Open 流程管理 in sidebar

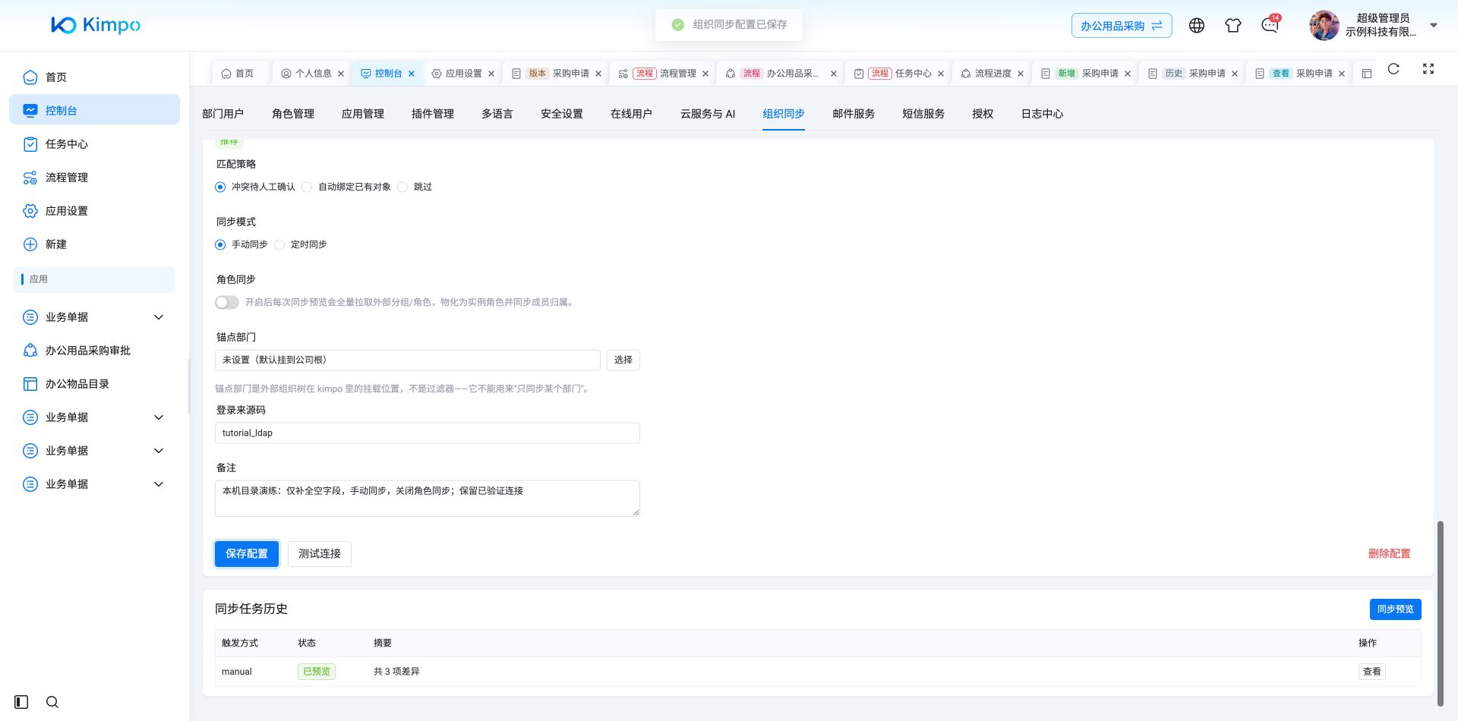coord(94,177)
